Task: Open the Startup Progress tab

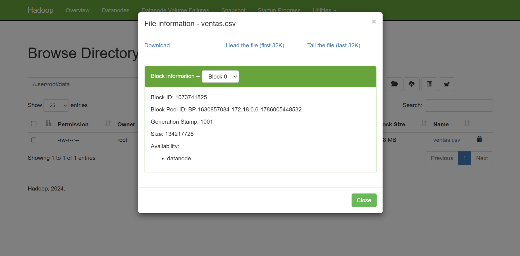Action: (279, 10)
